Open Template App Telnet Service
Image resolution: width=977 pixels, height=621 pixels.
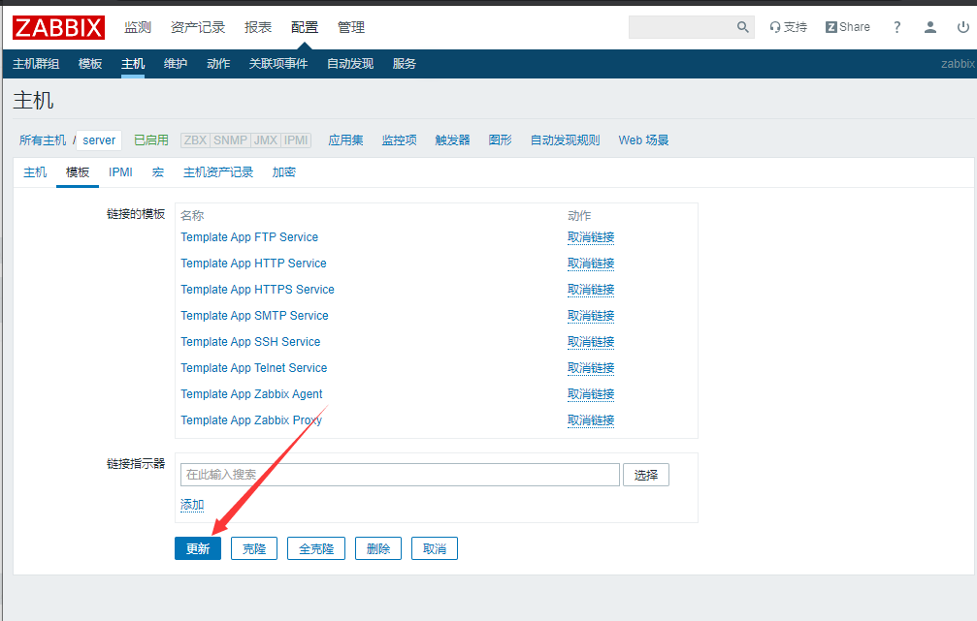(x=253, y=368)
